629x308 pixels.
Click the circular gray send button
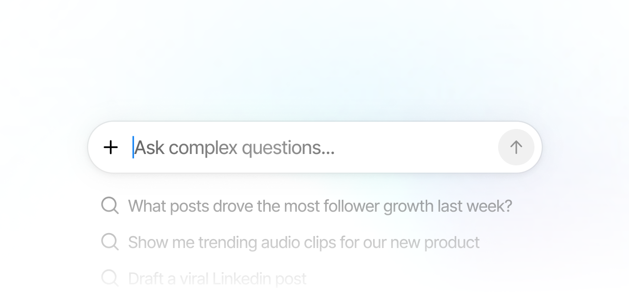point(516,147)
